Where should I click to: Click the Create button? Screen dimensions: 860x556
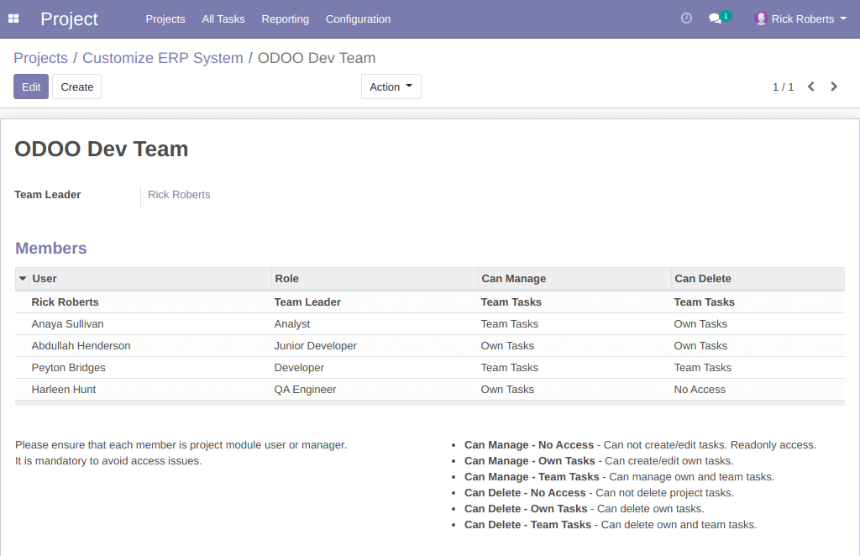coord(76,86)
